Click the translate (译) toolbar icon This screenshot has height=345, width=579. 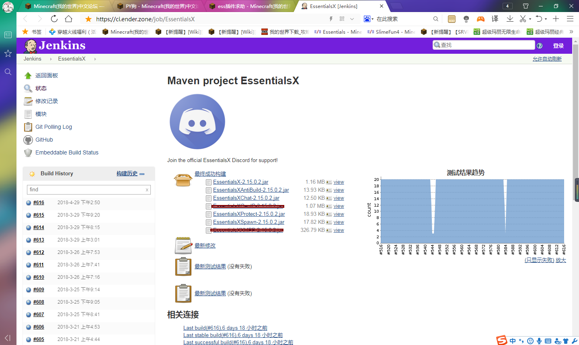coord(495,19)
